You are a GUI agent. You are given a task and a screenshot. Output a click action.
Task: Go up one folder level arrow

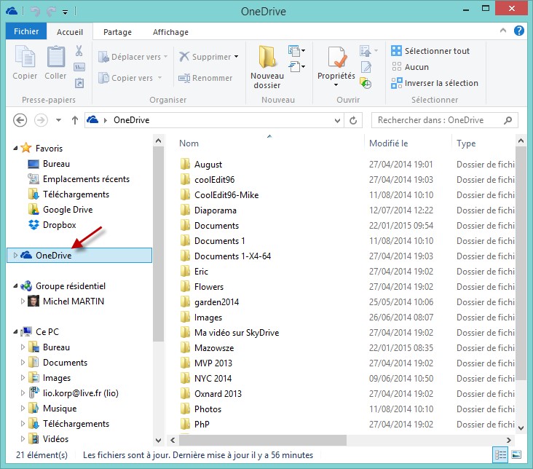tap(74, 120)
